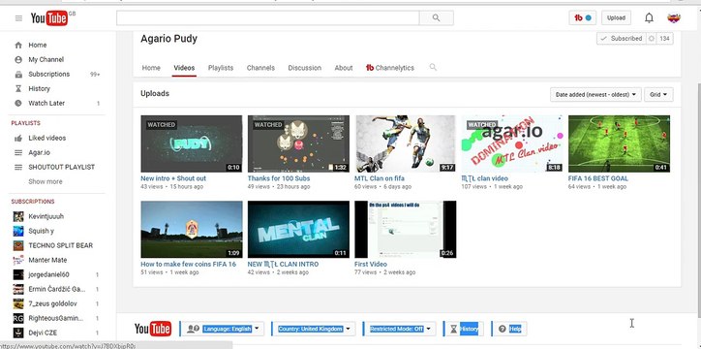
Task: Click footer History button
Action: 464,329
